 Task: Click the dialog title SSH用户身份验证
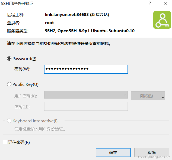click(x=17, y=4)
